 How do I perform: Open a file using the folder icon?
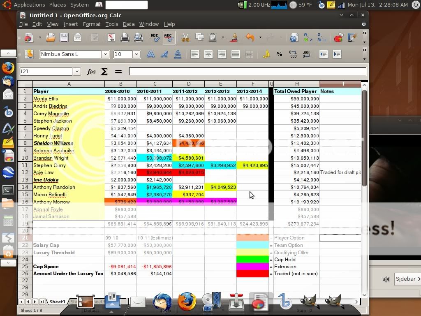coord(51,37)
